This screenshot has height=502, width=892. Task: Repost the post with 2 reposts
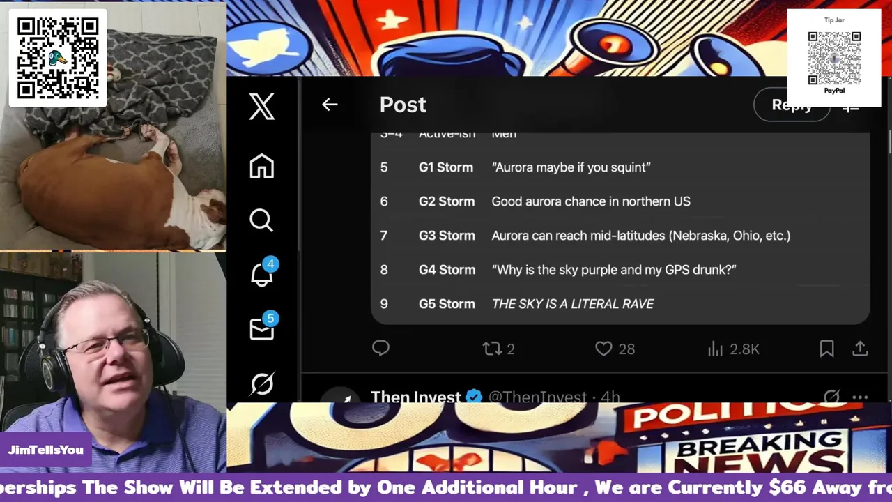499,349
